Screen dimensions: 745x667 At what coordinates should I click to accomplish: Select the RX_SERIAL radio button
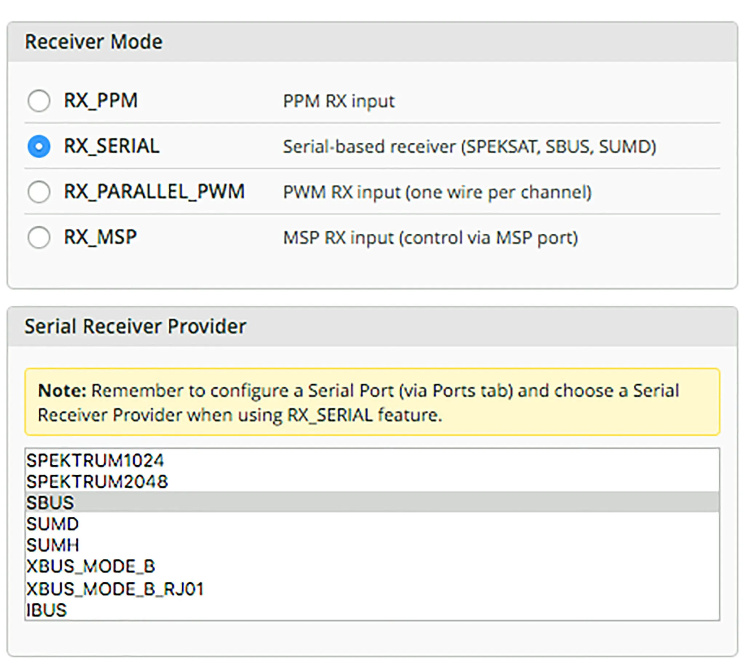(39, 146)
